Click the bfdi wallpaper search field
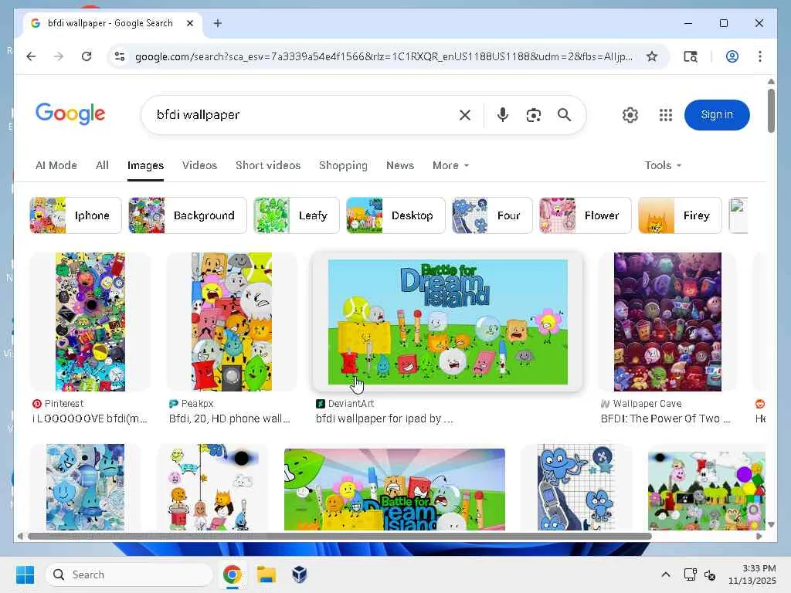The height and width of the screenshot is (593, 791). (303, 115)
